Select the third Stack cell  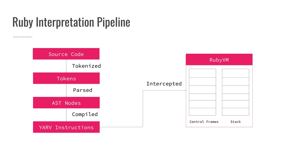(235, 90)
